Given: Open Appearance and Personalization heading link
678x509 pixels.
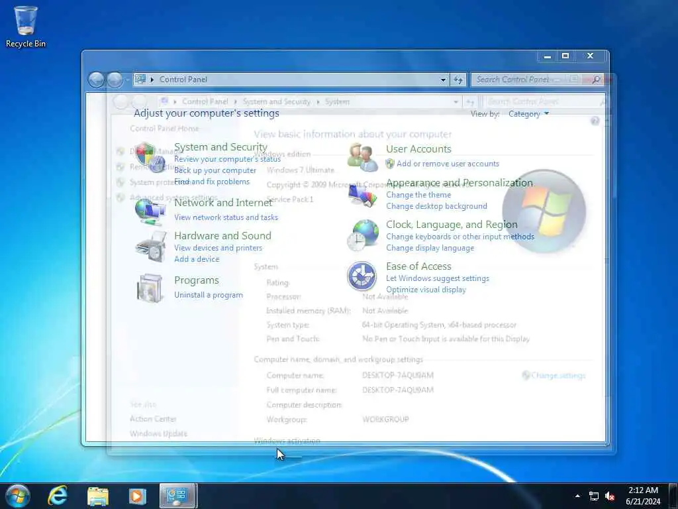Looking at the screenshot, I should (x=460, y=183).
